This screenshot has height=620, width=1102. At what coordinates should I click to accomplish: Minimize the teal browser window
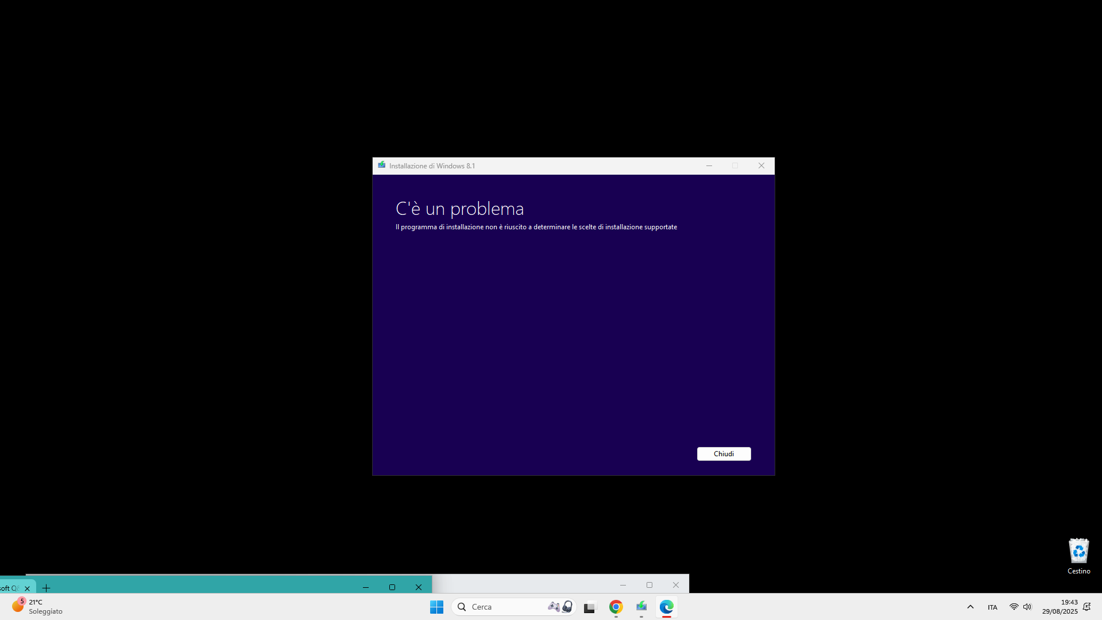click(366, 587)
